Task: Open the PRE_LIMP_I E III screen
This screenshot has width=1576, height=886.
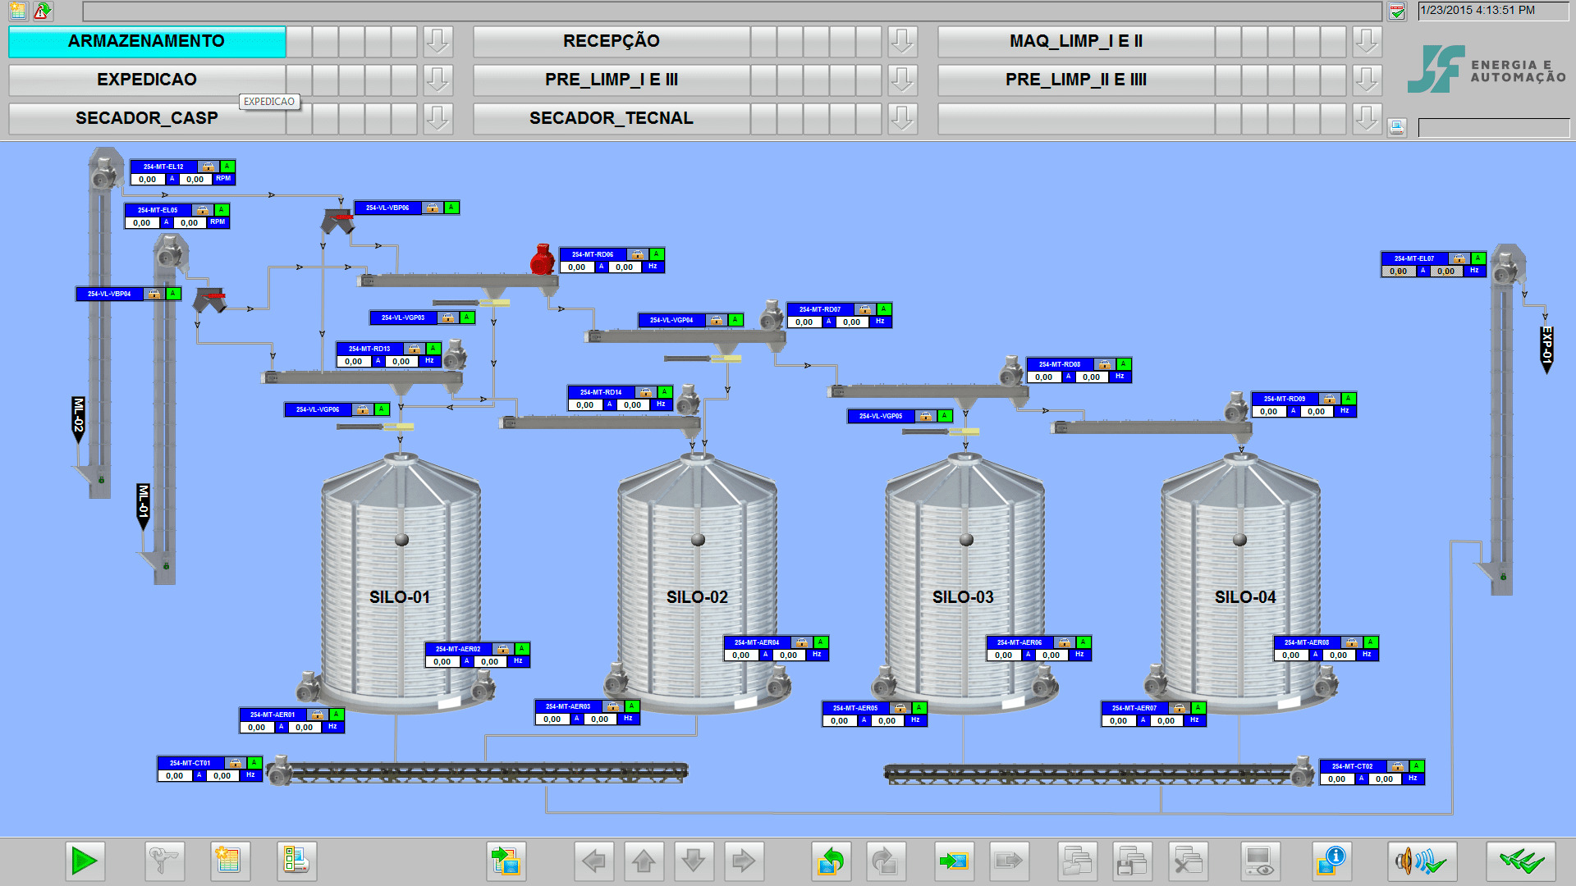Action: pyautogui.click(x=612, y=80)
